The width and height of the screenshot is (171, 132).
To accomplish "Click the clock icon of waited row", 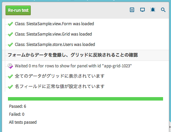I will tap(10, 66).
